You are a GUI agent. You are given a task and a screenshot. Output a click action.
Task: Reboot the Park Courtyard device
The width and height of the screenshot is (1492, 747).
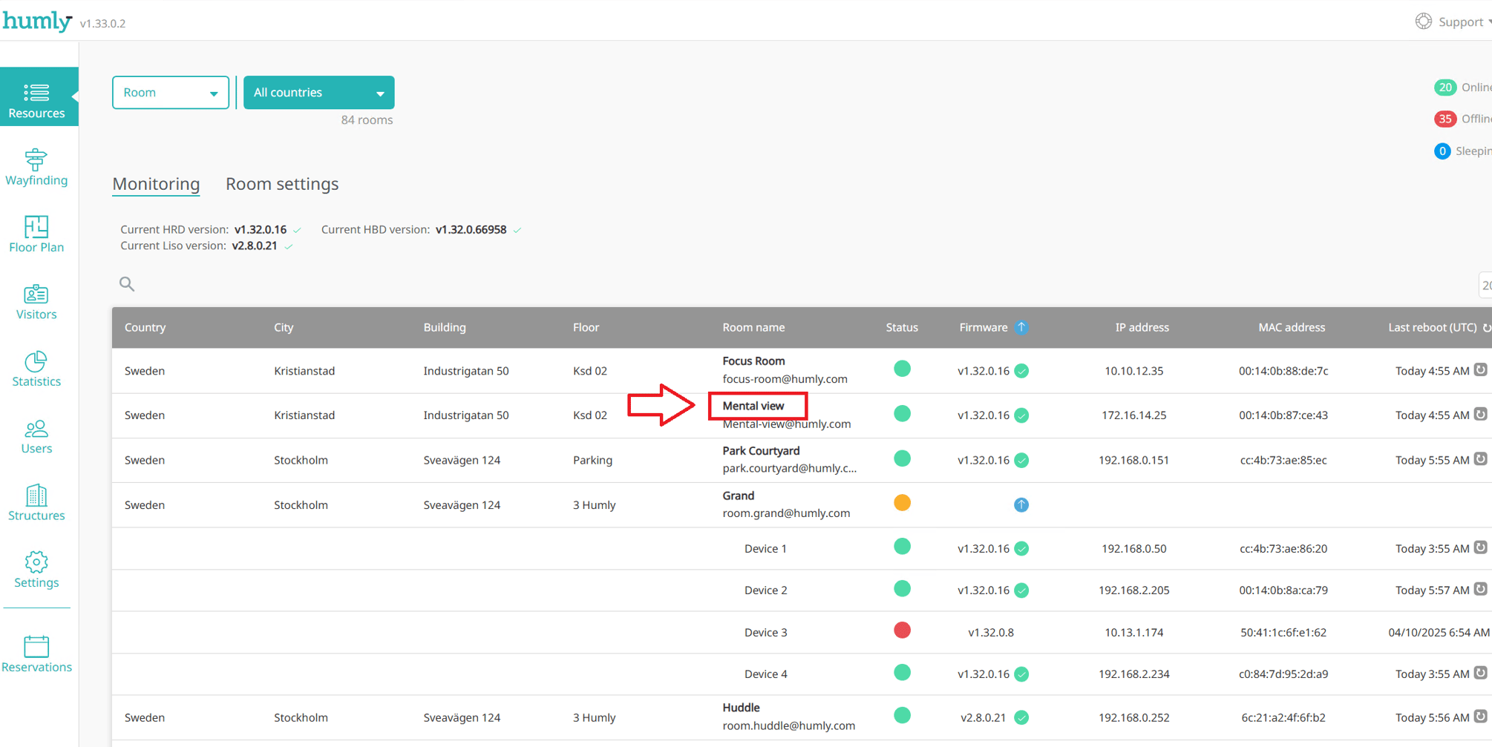(1480, 459)
